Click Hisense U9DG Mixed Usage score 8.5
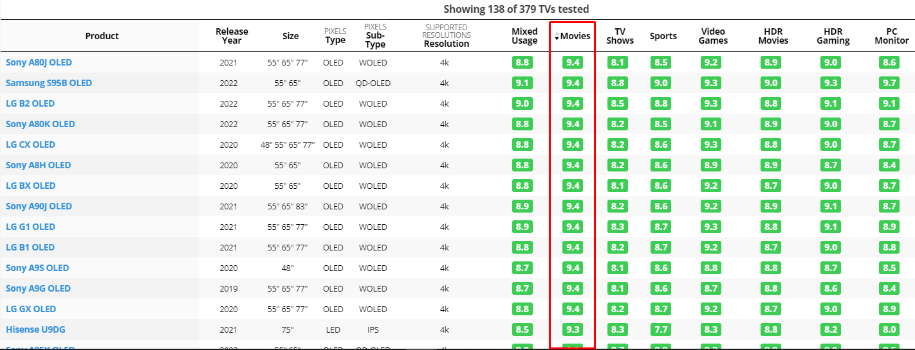Screen dimensions: 915x350 522,329
